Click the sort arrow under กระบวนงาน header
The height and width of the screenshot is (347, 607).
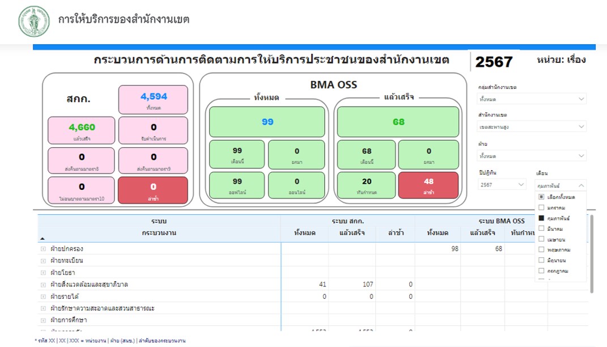pos(43,239)
